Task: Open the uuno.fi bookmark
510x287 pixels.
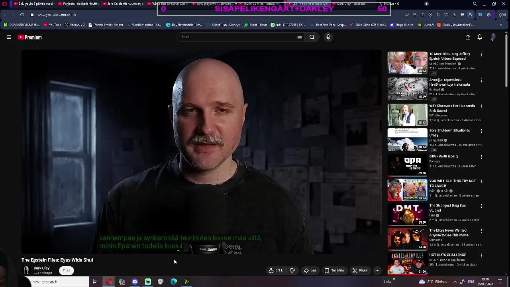Action: (426, 25)
